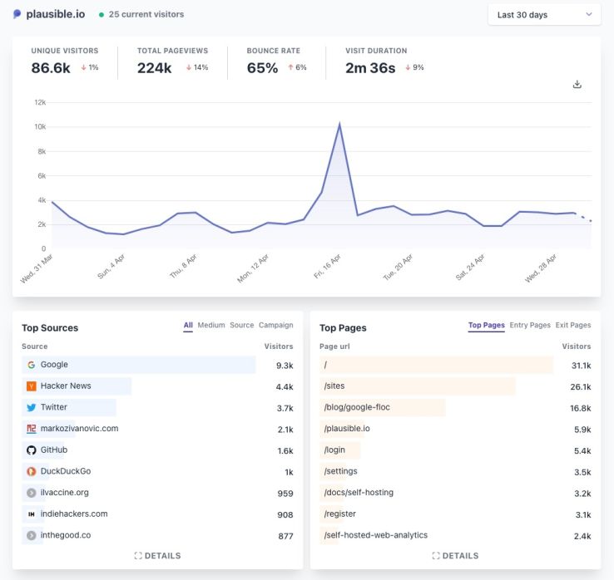Select the Exit Pages tab
The image size is (614, 580).
tap(573, 325)
